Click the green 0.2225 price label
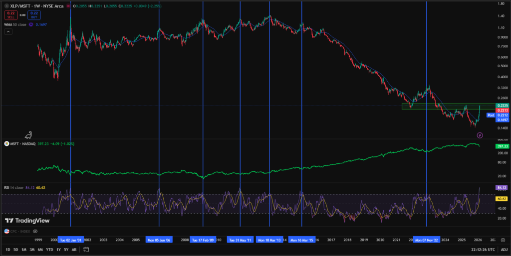Image resolution: width=511 pixels, height=256 pixels. coord(502,106)
